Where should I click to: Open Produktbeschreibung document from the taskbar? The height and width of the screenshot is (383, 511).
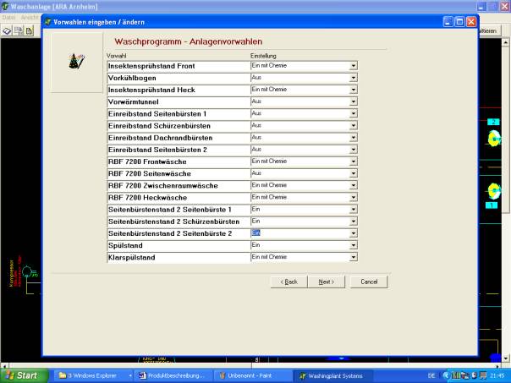coord(169,375)
